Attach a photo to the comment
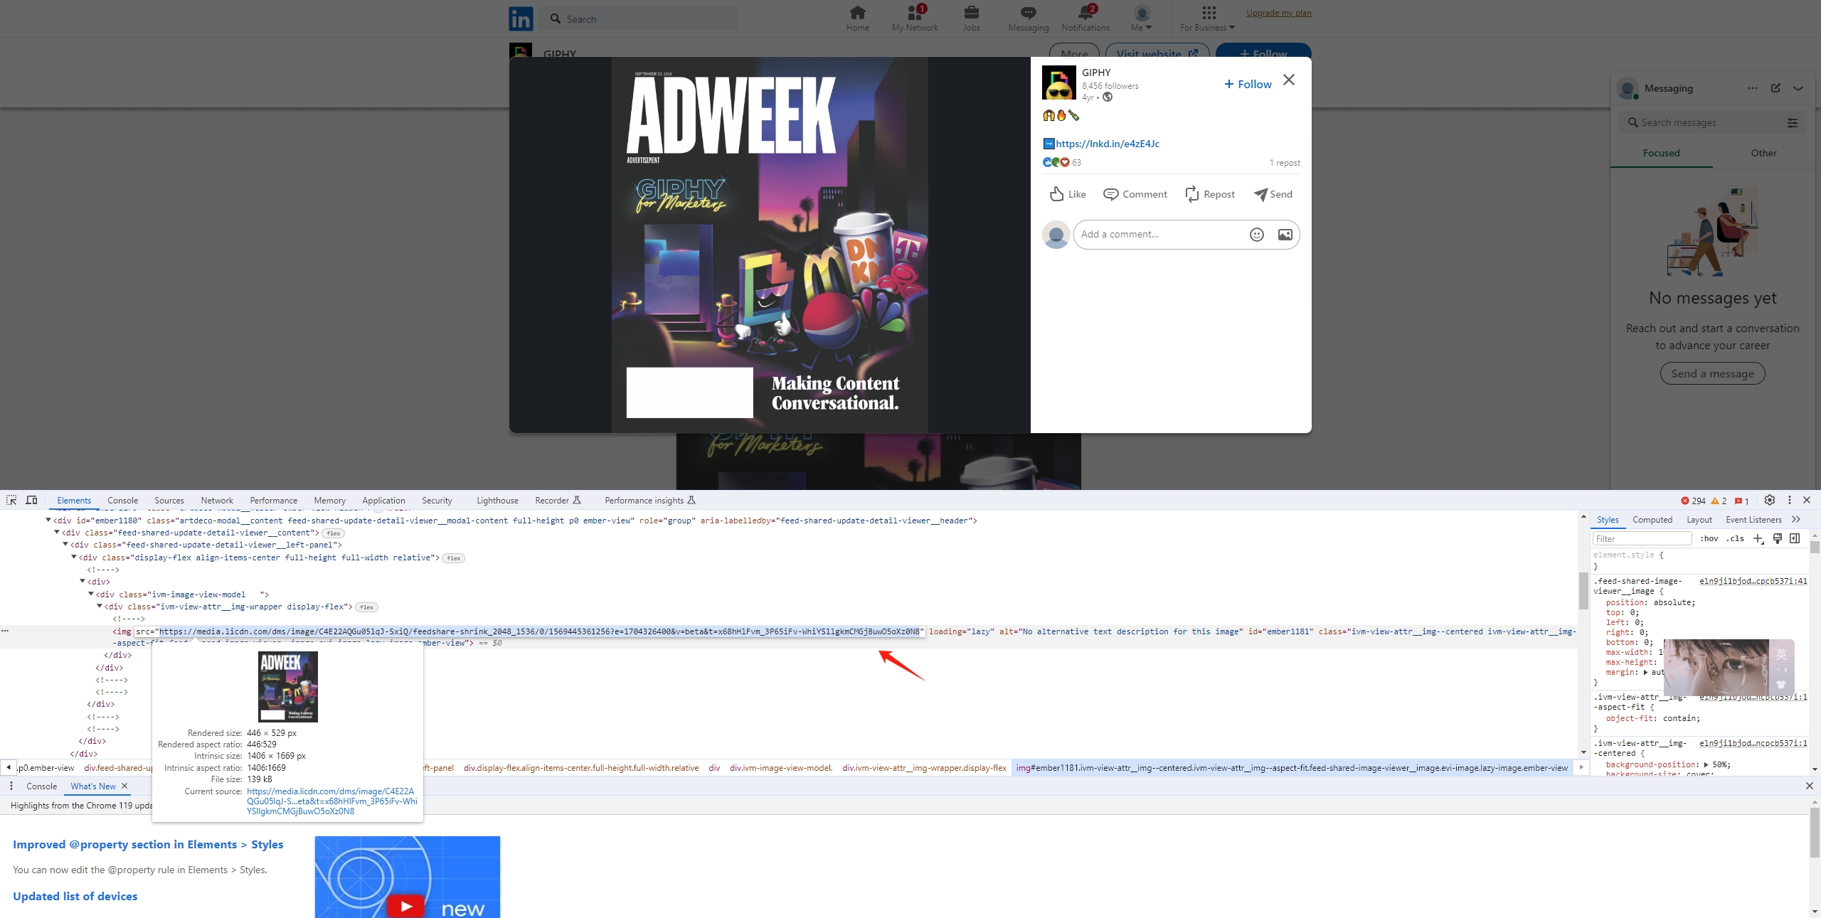 [x=1285, y=235]
